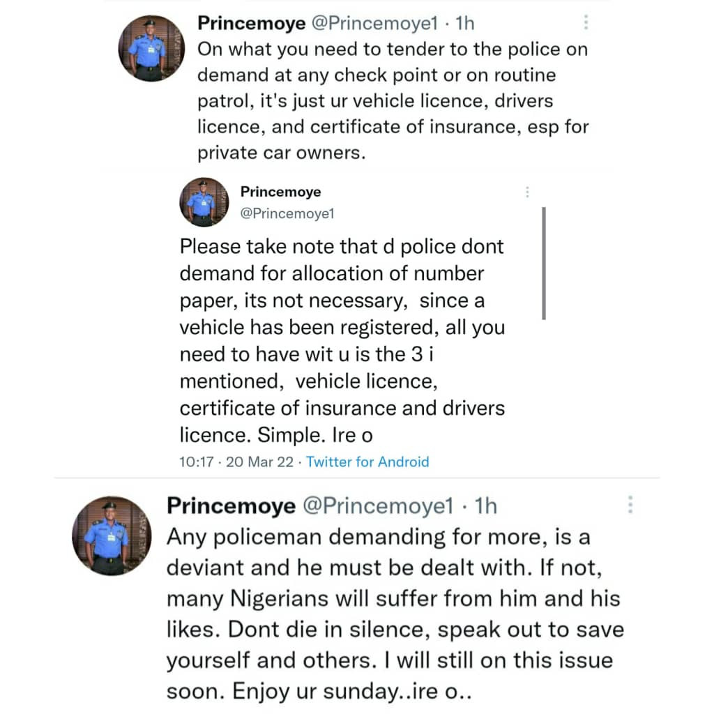Image resolution: width=714 pixels, height=714 pixels.
Task: Open the @Princemoye1 handle in the first tweet
Action: [x=370, y=23]
